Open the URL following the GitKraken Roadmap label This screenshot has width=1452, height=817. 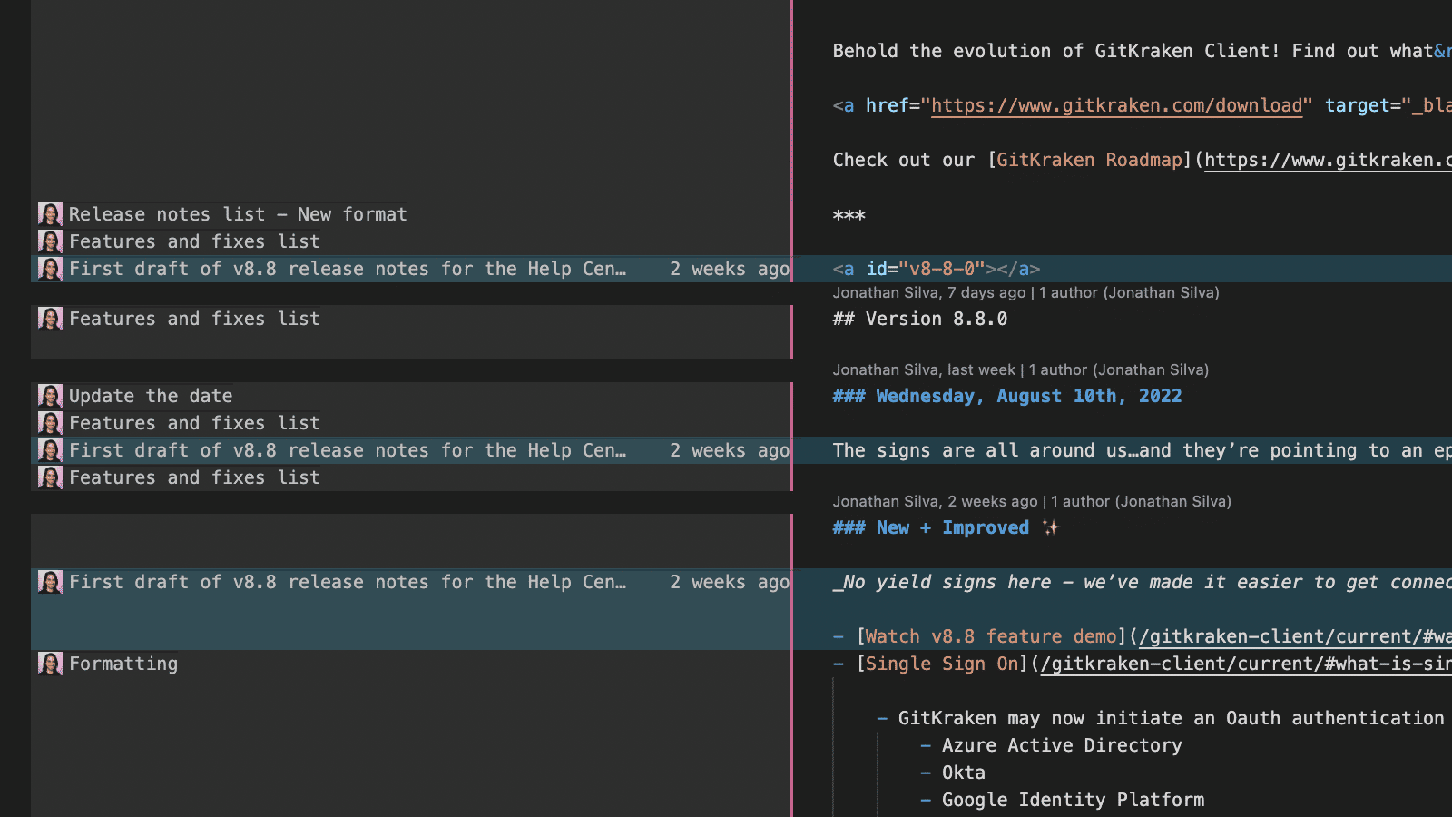click(x=1328, y=160)
